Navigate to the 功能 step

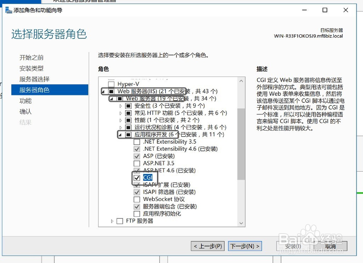pos(25,101)
